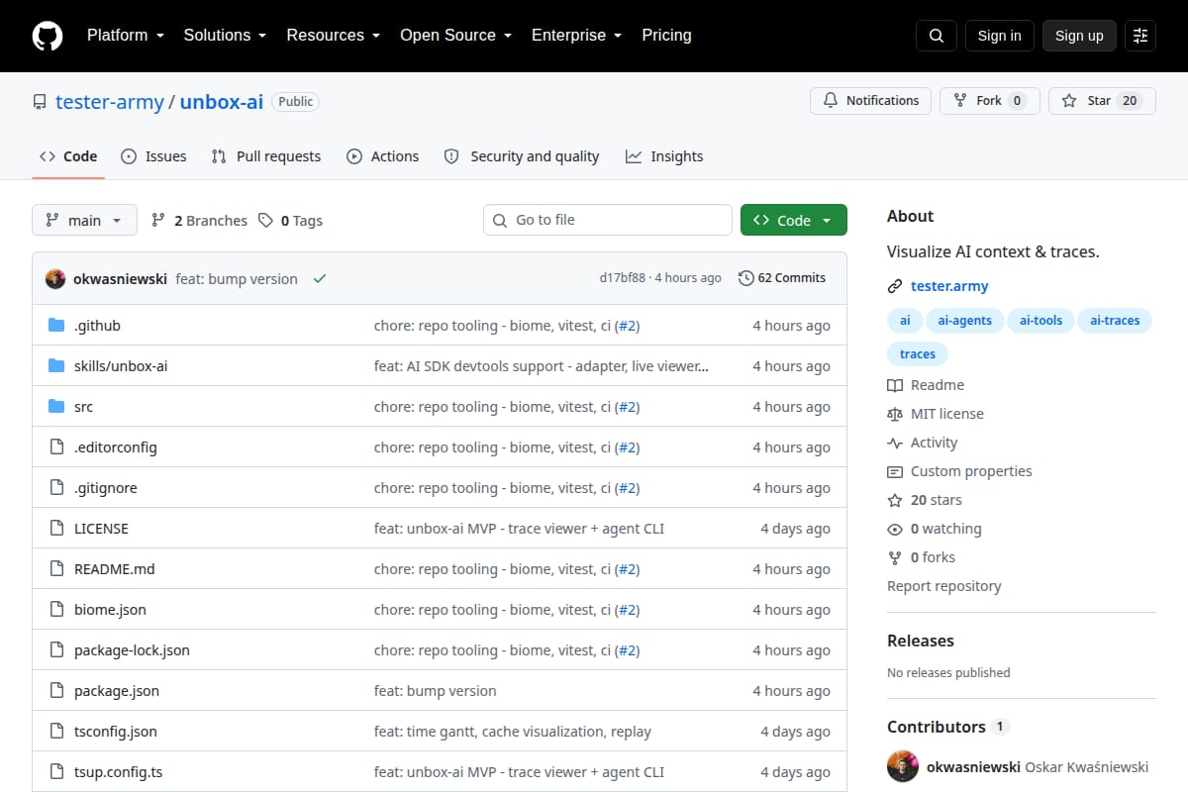Open package-lock.json file
The width and height of the screenshot is (1188, 792).
pos(132,650)
